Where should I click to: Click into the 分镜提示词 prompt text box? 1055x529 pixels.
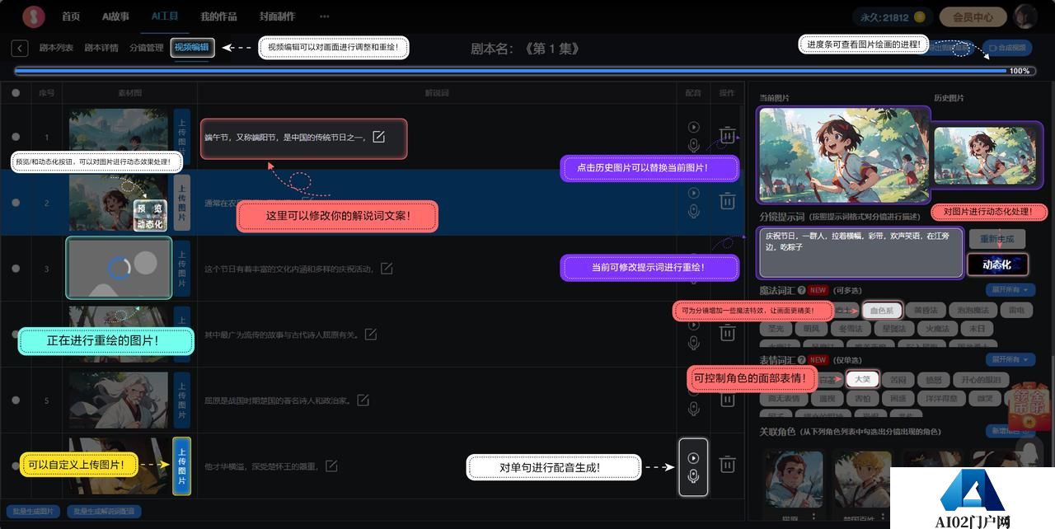(860, 253)
